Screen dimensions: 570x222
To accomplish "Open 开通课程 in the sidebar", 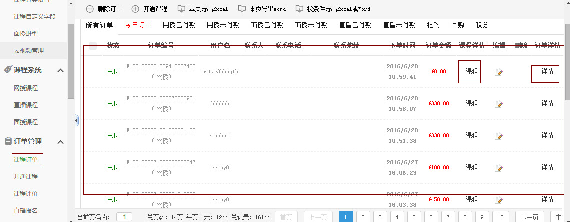I will (x=26, y=177).
